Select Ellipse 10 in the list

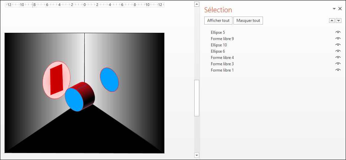click(219, 45)
